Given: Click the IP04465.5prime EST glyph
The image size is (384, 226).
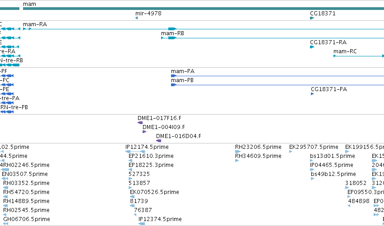Looking at the screenshot, I should click(312, 170).
